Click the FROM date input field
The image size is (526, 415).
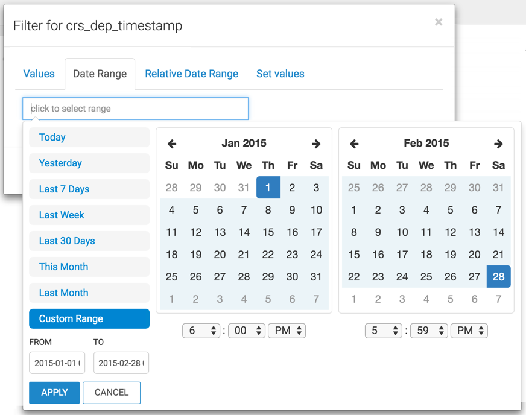[x=57, y=363]
